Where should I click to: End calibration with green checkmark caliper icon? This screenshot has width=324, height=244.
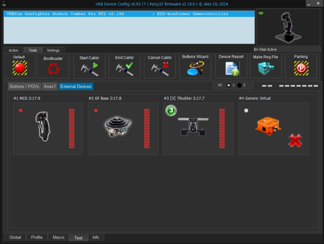coord(125,69)
